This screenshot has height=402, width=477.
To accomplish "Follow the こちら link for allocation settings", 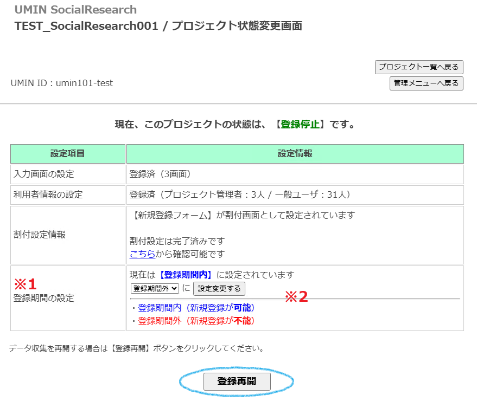I will [x=142, y=254].
